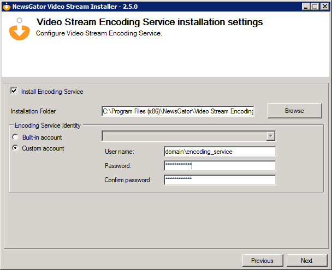The width and height of the screenshot is (332, 270).
Task: Select the Confirm password field
Action: (x=220, y=179)
